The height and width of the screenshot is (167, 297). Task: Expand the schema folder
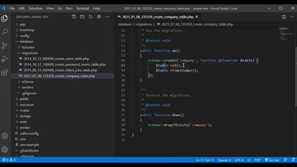63,82
